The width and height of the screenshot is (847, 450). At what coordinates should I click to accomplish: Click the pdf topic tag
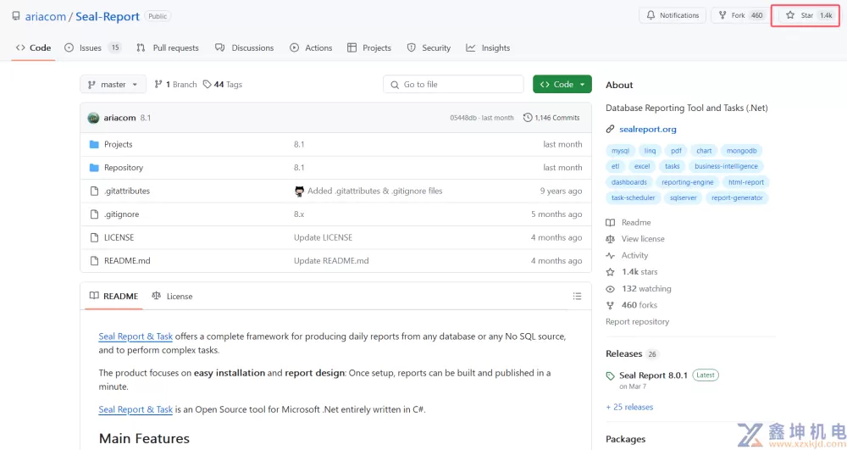(x=676, y=151)
